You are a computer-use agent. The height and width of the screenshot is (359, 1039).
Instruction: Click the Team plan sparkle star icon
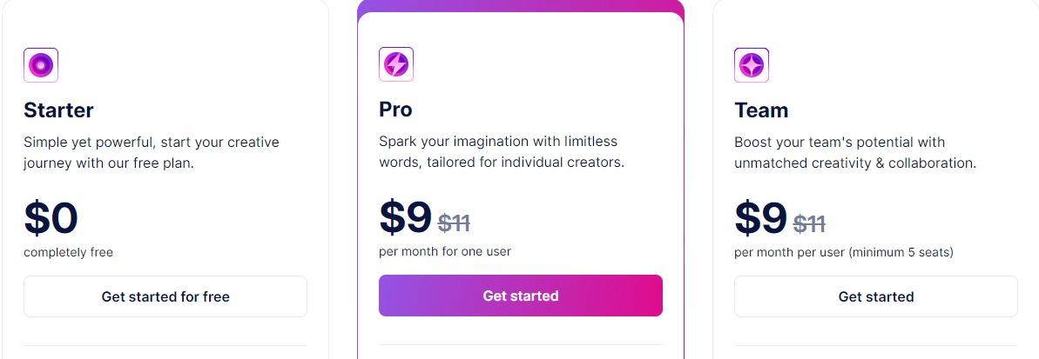click(752, 65)
